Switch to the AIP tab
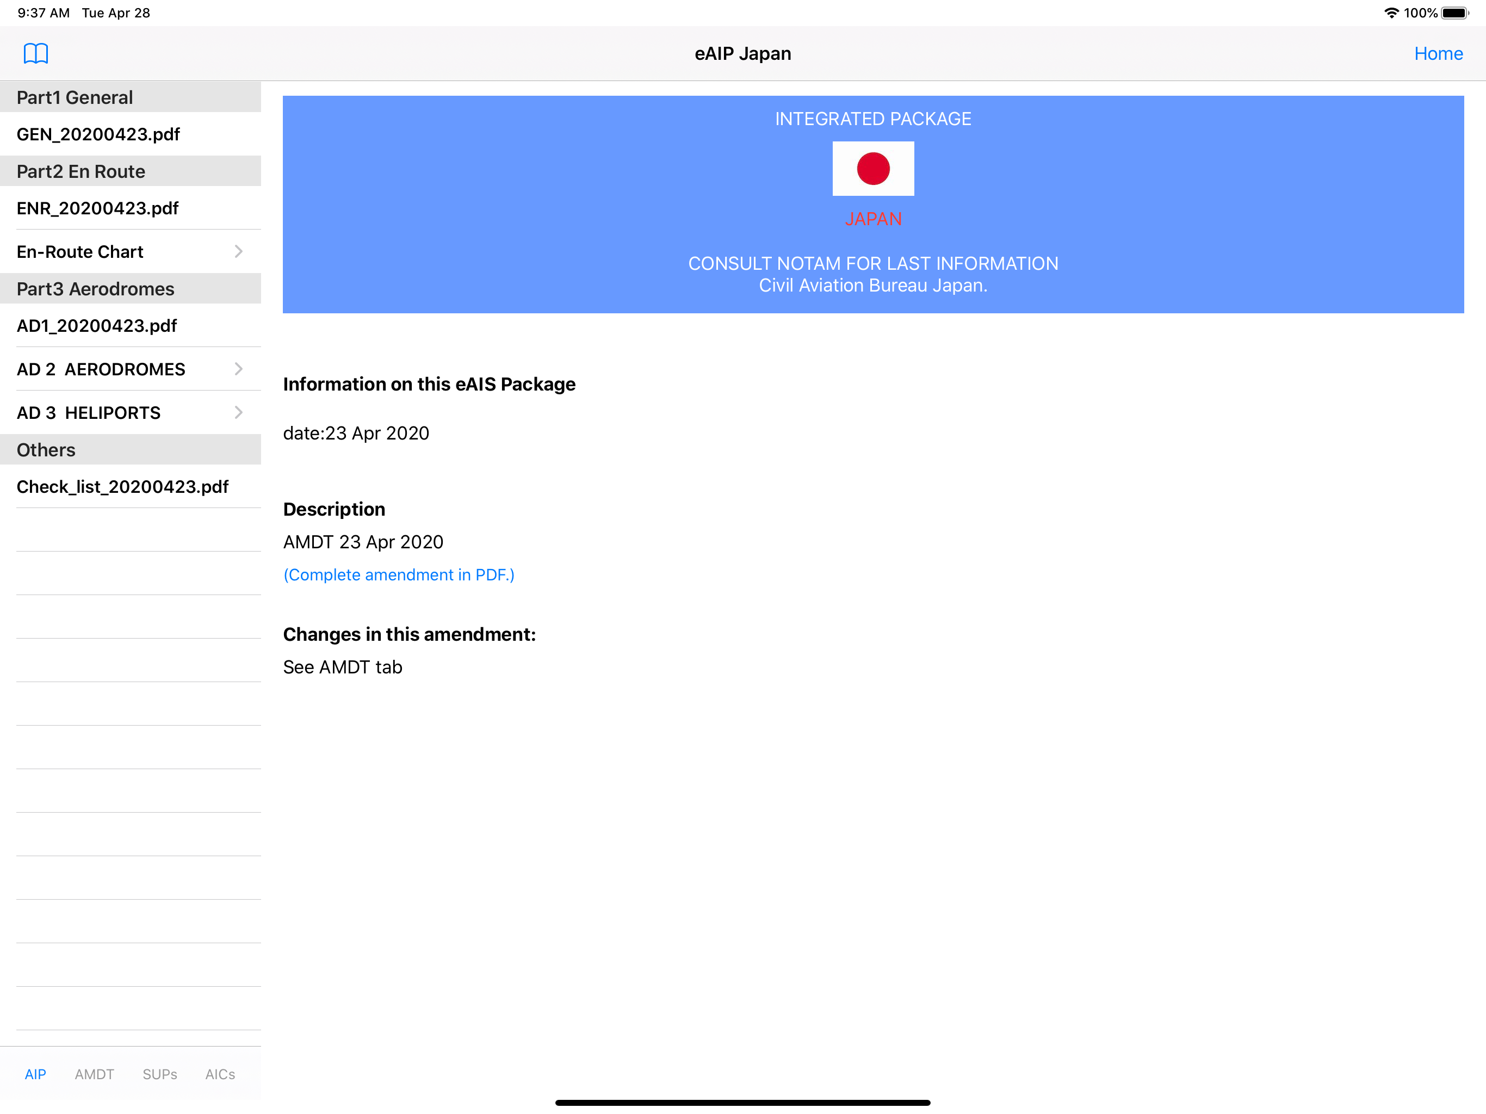The image size is (1486, 1114). pos(35,1074)
